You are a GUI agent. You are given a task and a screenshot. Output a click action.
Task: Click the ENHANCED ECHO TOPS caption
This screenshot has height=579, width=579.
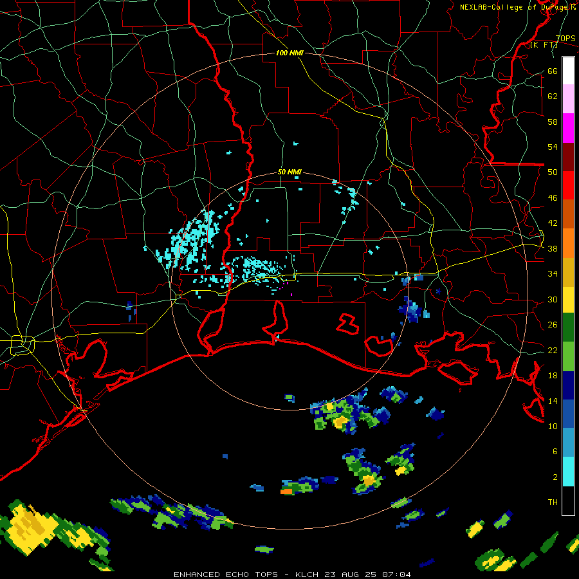pyautogui.click(x=226, y=574)
